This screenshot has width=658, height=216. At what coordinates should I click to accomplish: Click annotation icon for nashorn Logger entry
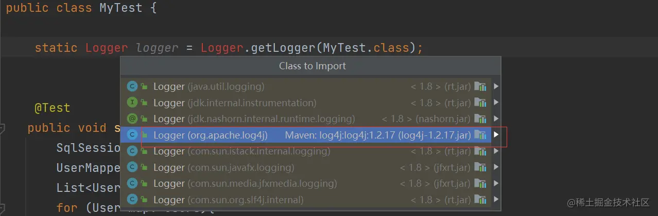tap(132, 119)
